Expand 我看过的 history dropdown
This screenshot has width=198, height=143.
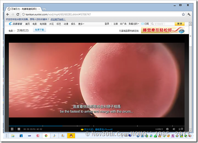134,24
